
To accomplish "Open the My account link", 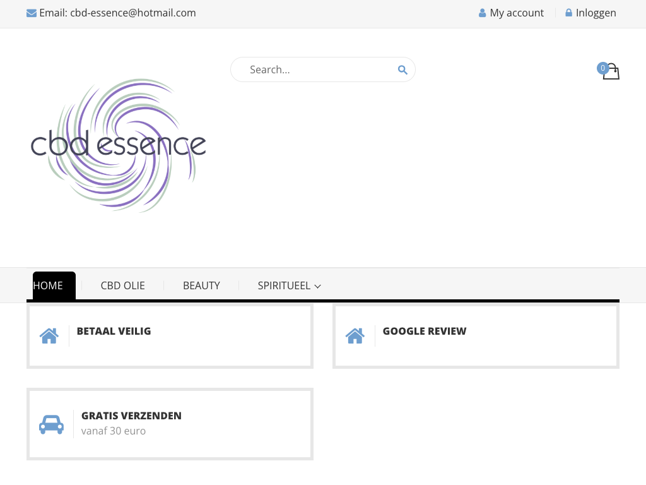I will [x=517, y=13].
